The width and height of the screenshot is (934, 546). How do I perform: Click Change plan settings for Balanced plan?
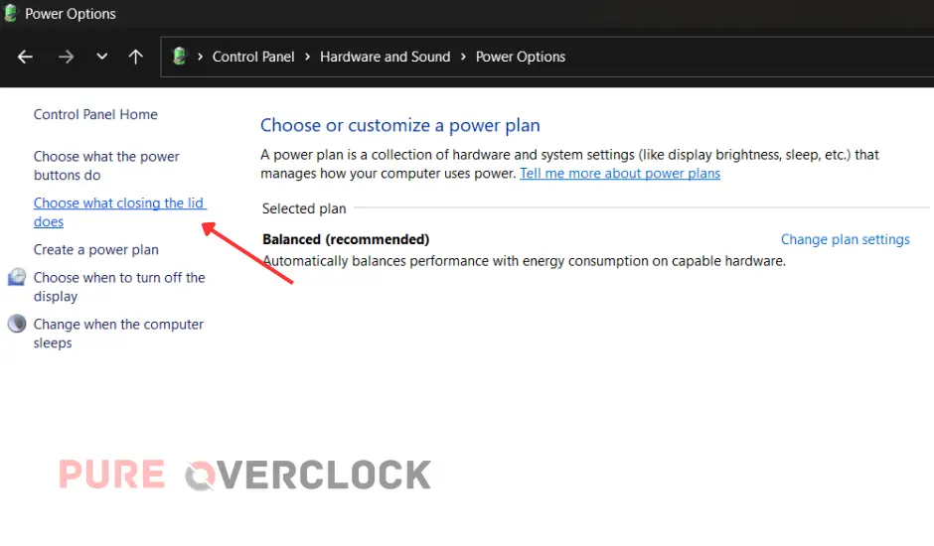click(845, 239)
